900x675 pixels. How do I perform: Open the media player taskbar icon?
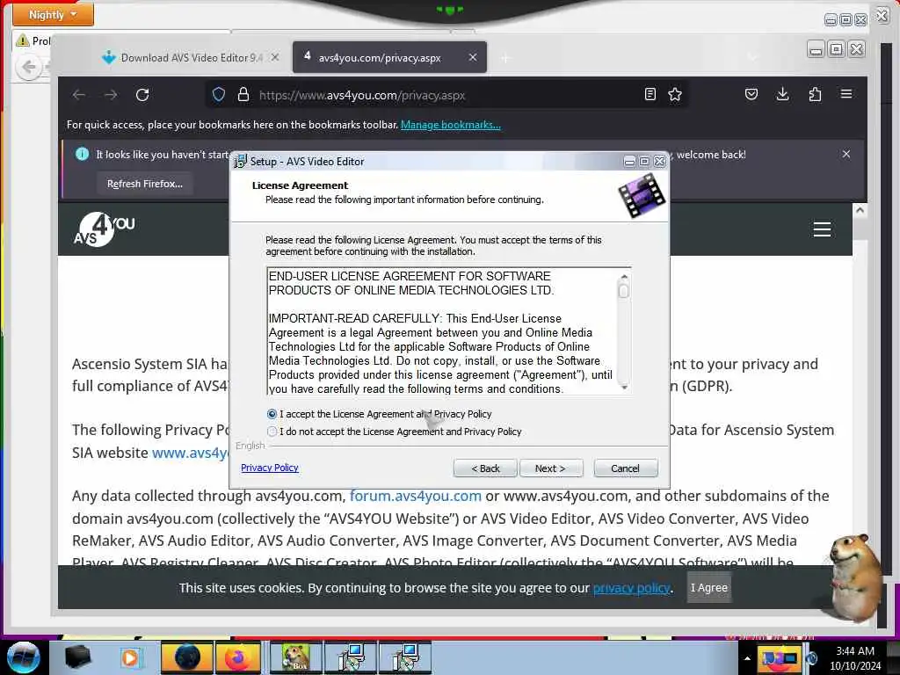[x=130, y=657]
